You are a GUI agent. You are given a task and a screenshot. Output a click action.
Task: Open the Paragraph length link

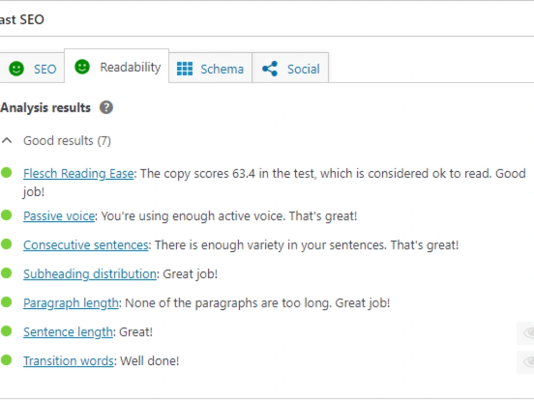point(71,303)
